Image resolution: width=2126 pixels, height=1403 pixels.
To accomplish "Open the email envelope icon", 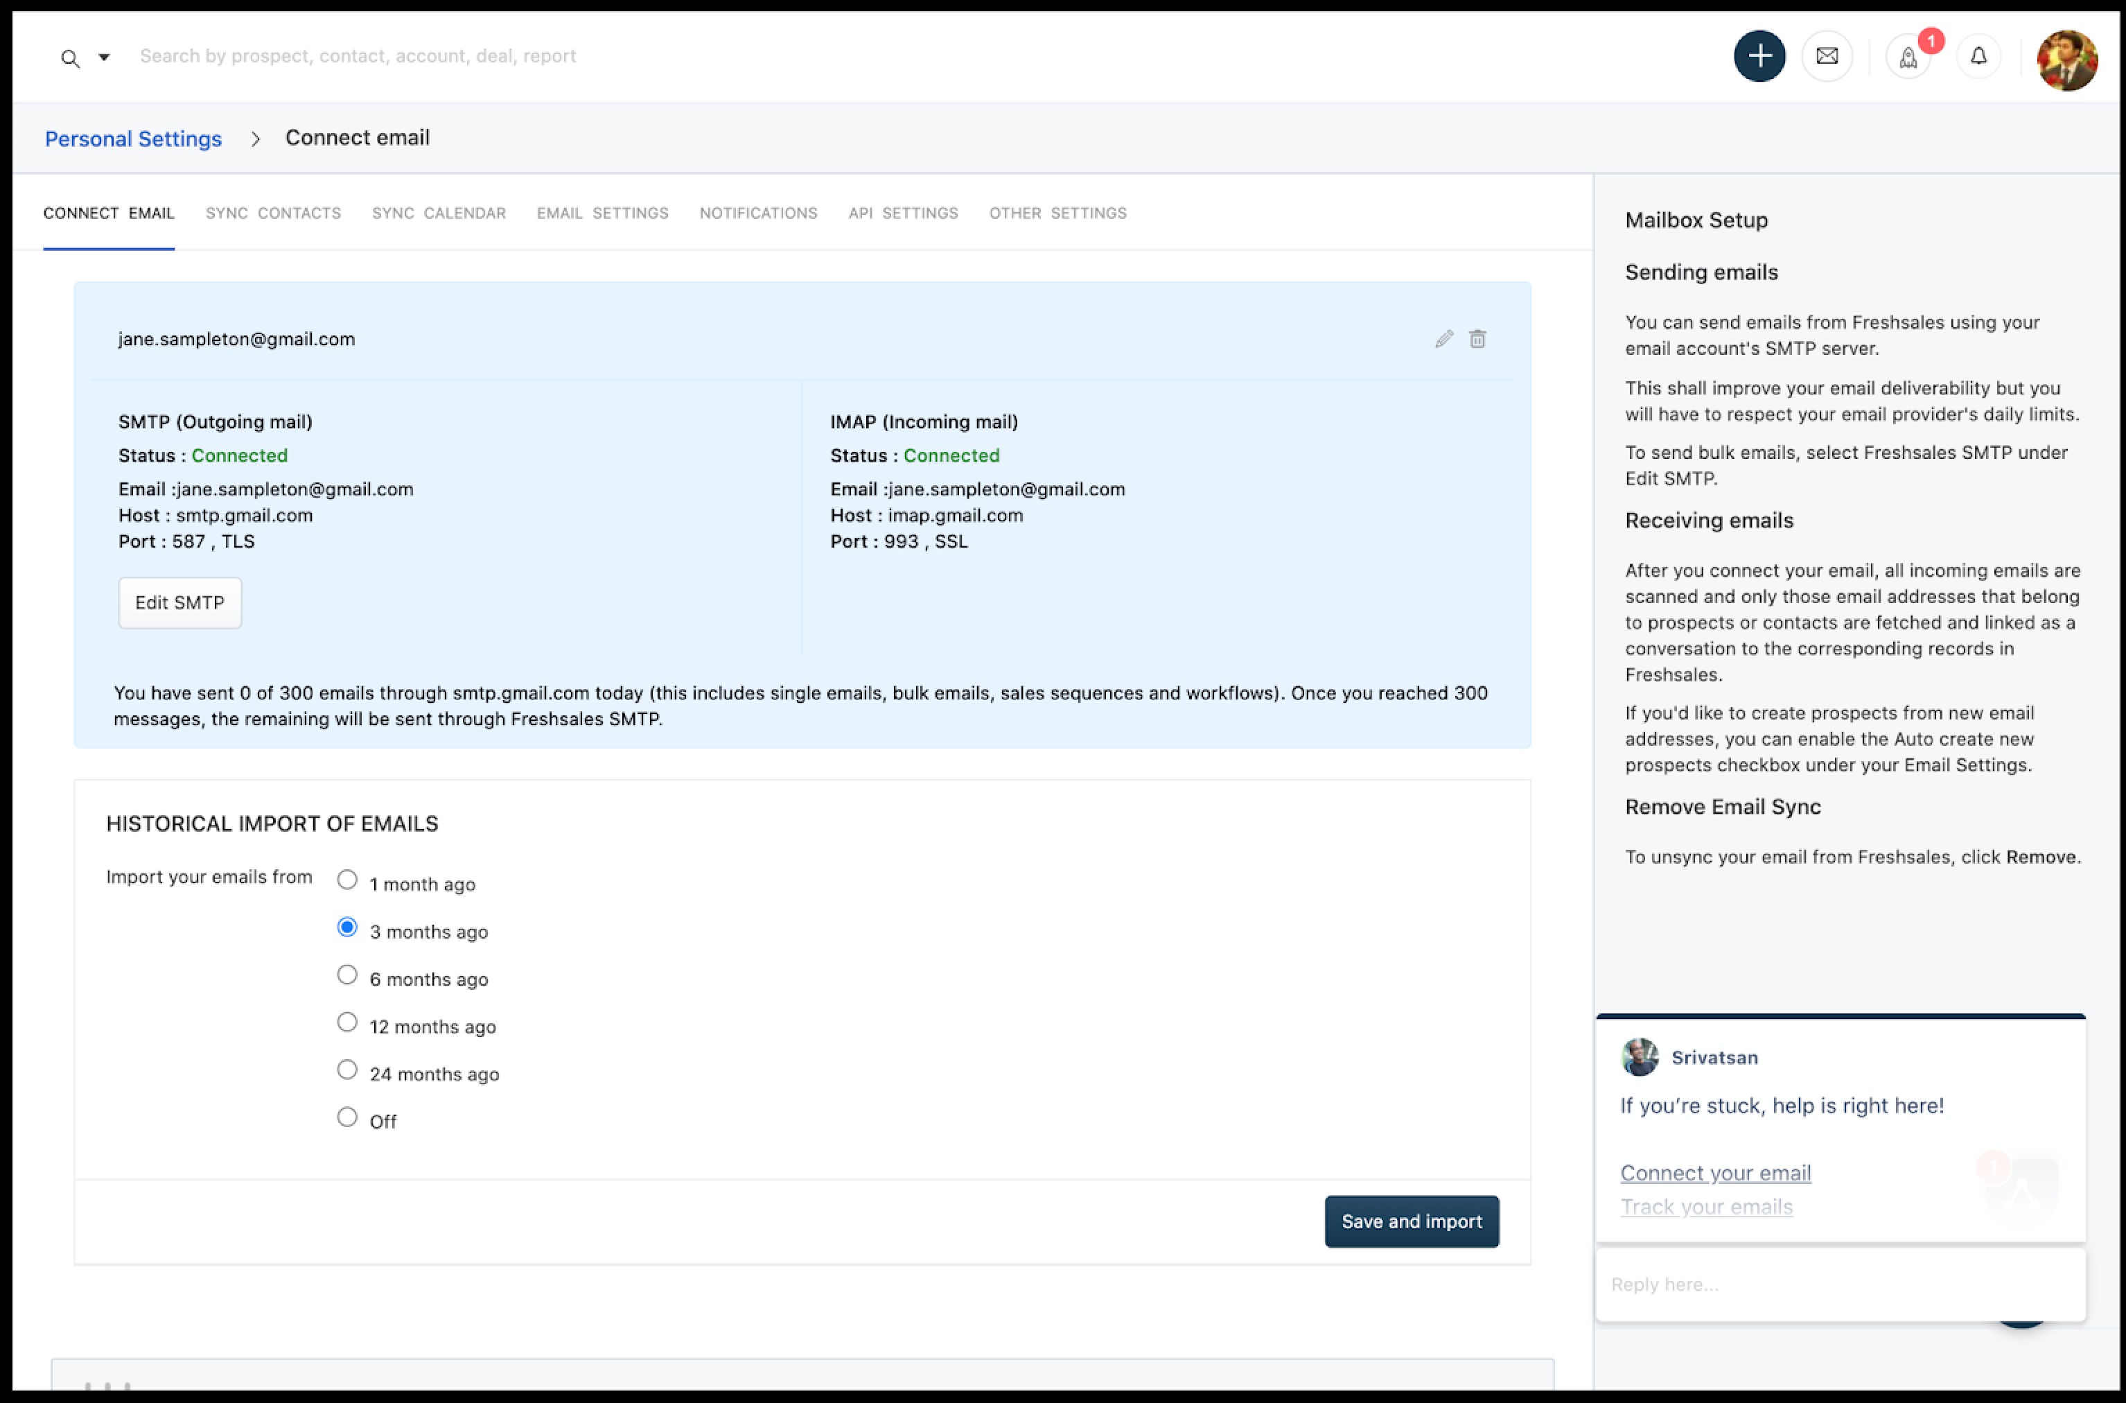I will pos(1827,56).
